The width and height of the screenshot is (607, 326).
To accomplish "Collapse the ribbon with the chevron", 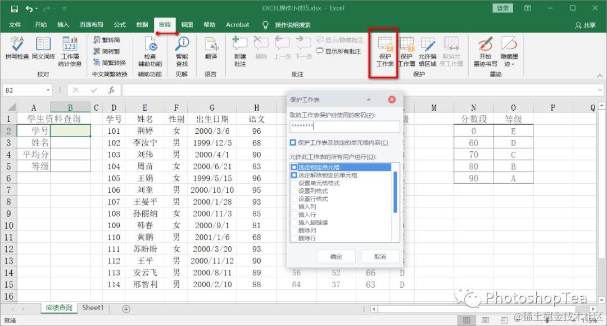I will point(600,75).
